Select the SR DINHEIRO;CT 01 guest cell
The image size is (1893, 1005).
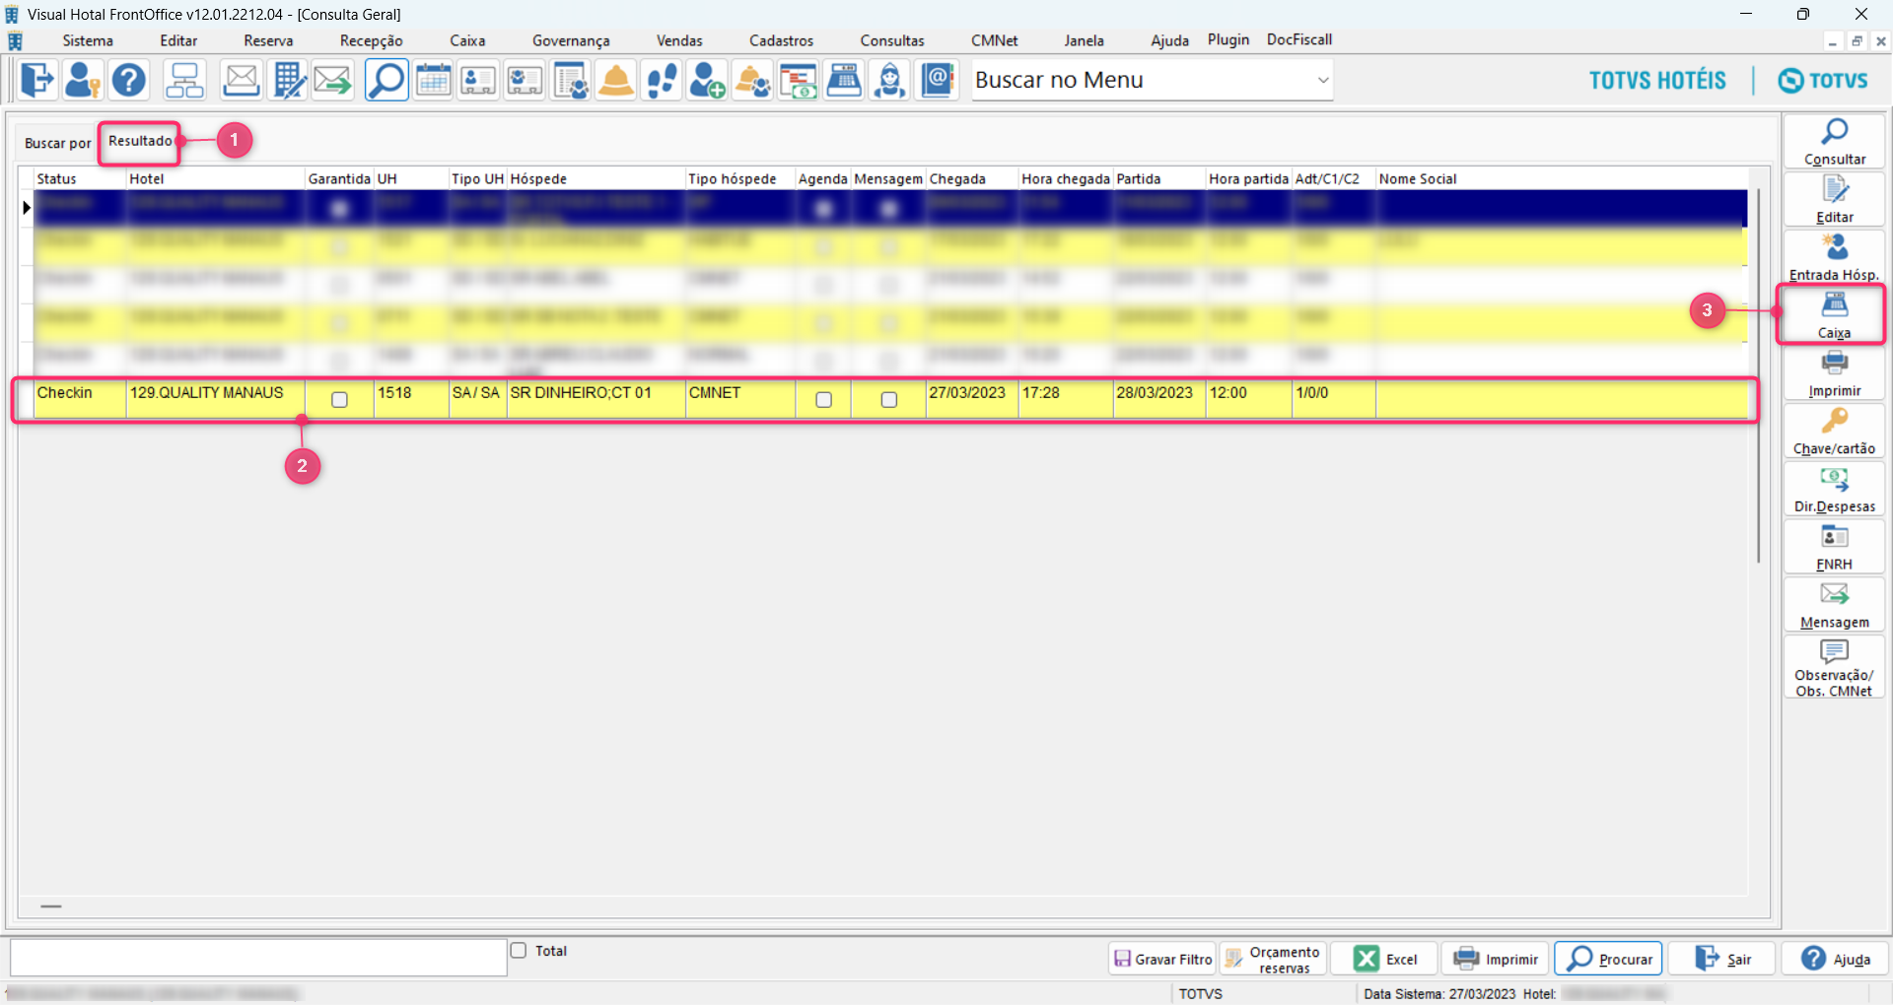596,400
